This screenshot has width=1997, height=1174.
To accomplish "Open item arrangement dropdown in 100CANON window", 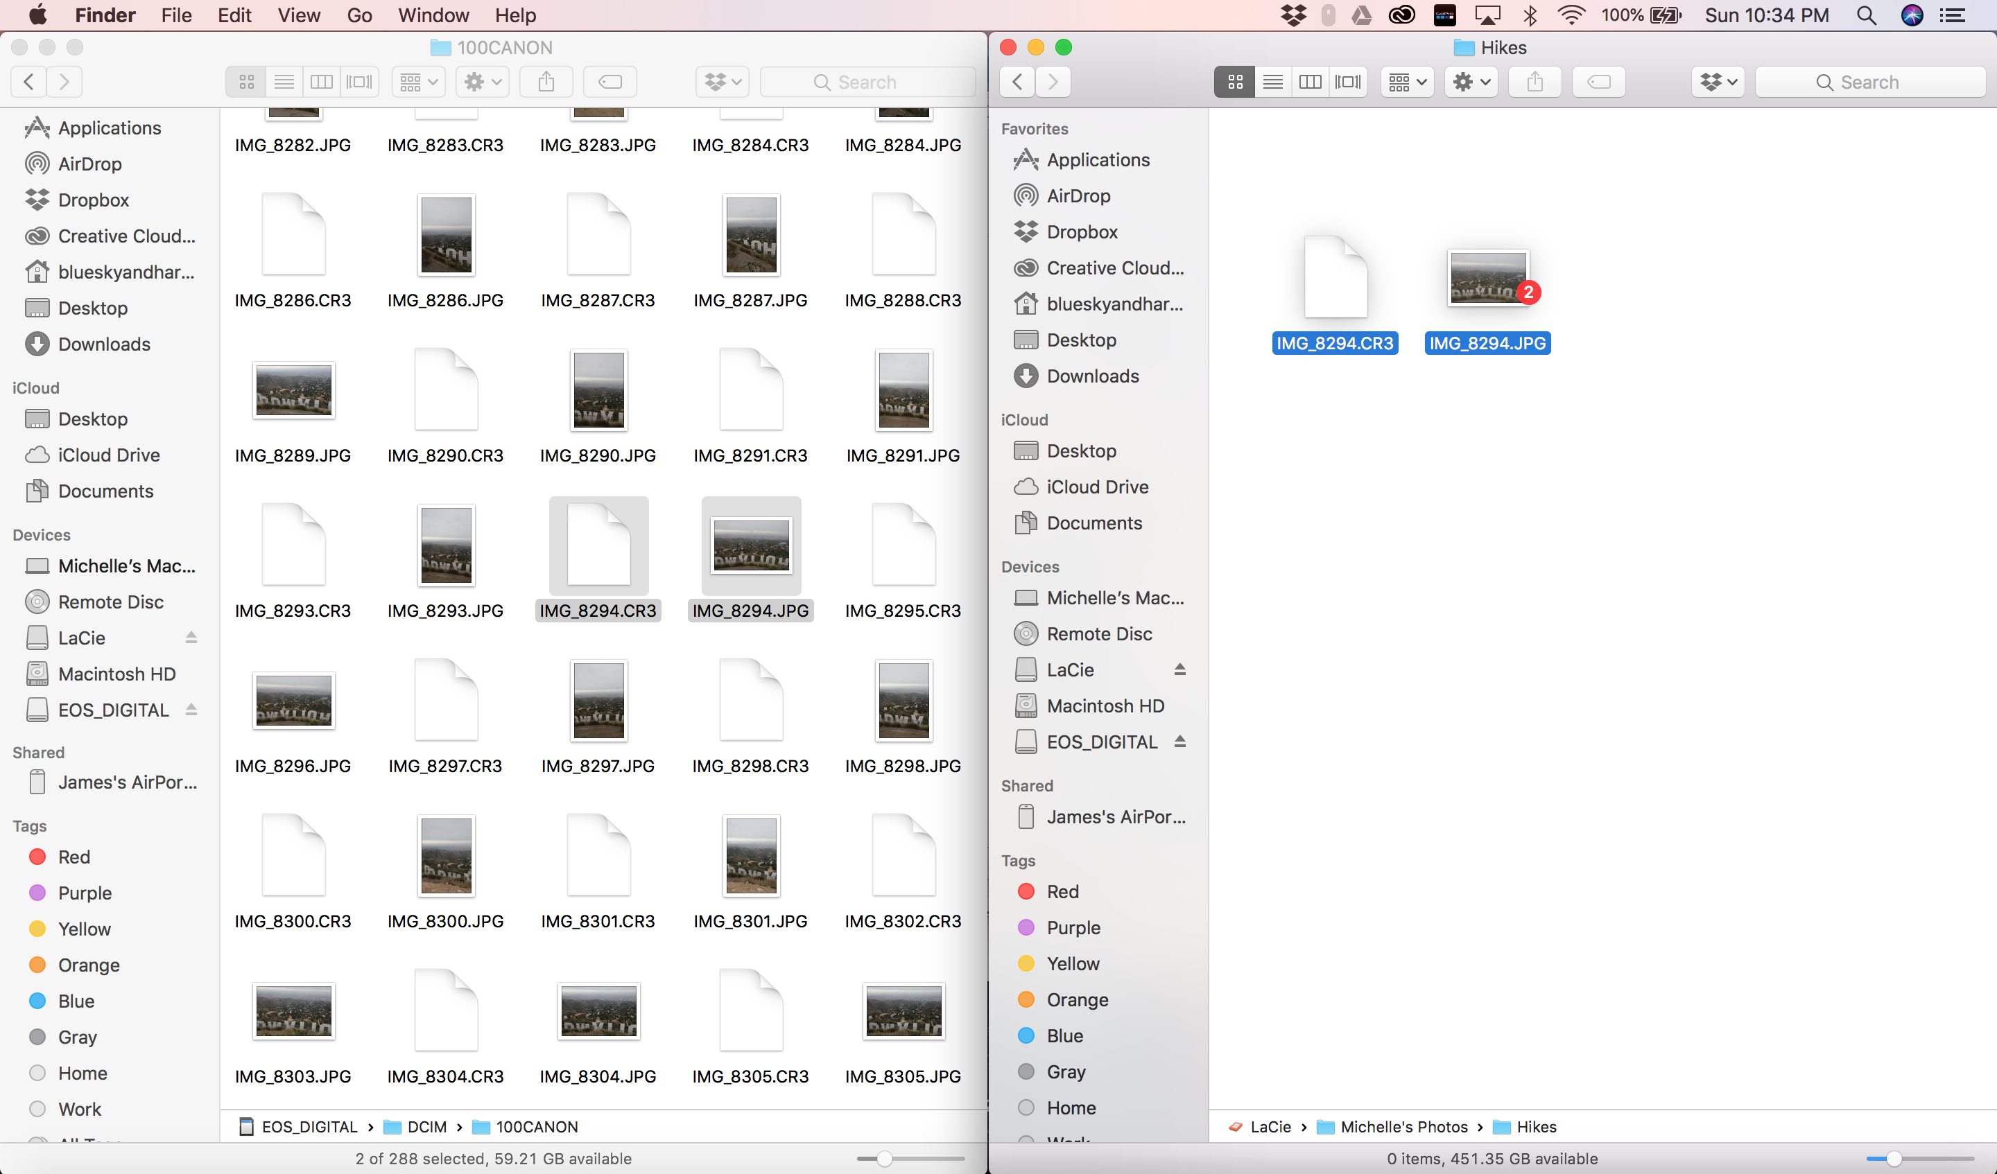I will [x=418, y=82].
